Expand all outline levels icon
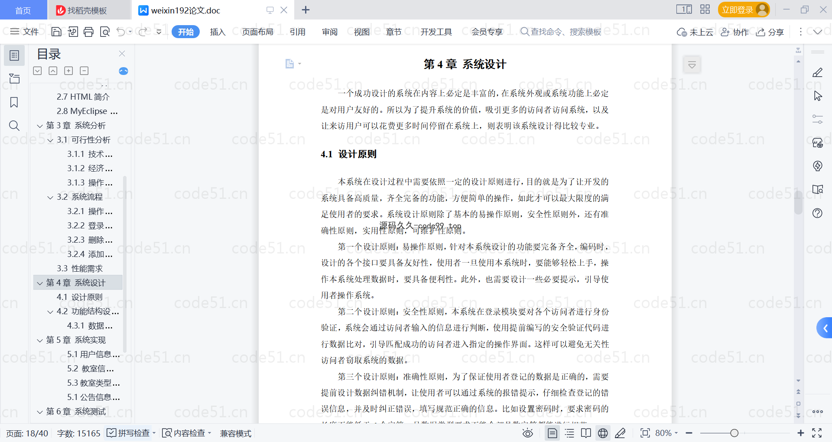The height and width of the screenshot is (442, 832). (x=38, y=71)
